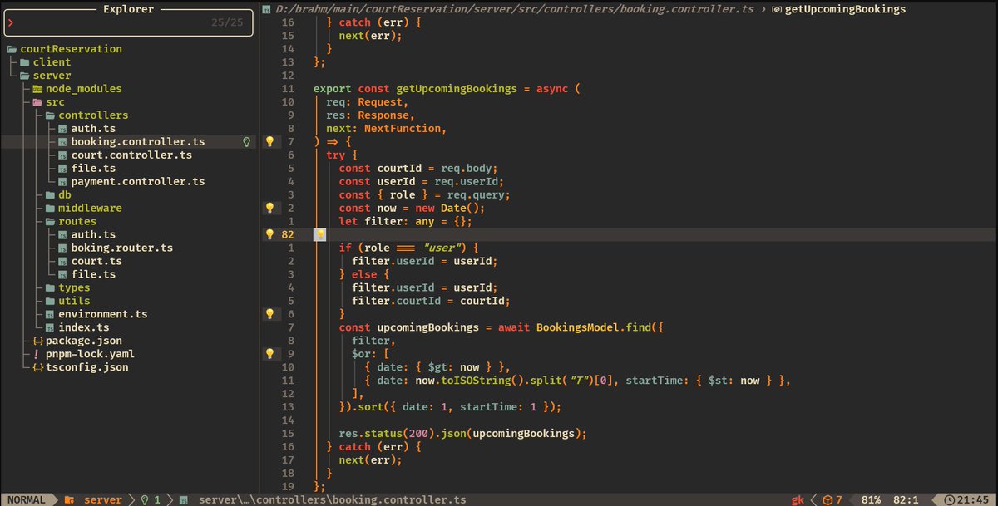Click the 'BookingsModel.find' call

(x=595, y=328)
